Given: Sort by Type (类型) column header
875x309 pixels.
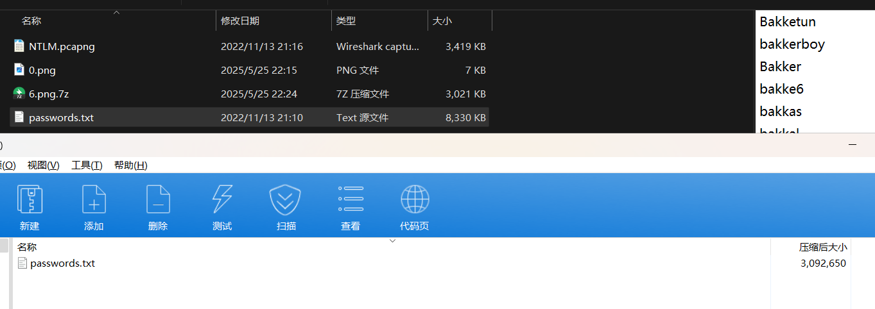Looking at the screenshot, I should [346, 21].
